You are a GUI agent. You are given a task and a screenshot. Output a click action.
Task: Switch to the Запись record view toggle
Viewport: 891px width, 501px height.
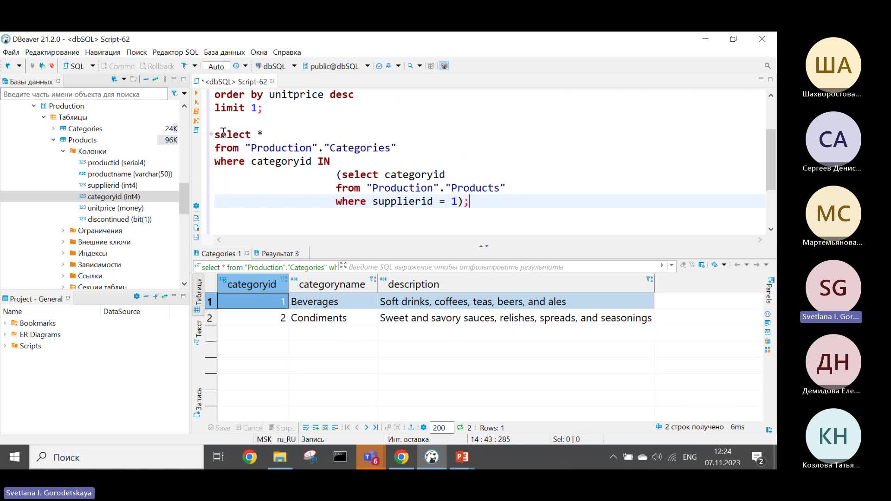[198, 402]
